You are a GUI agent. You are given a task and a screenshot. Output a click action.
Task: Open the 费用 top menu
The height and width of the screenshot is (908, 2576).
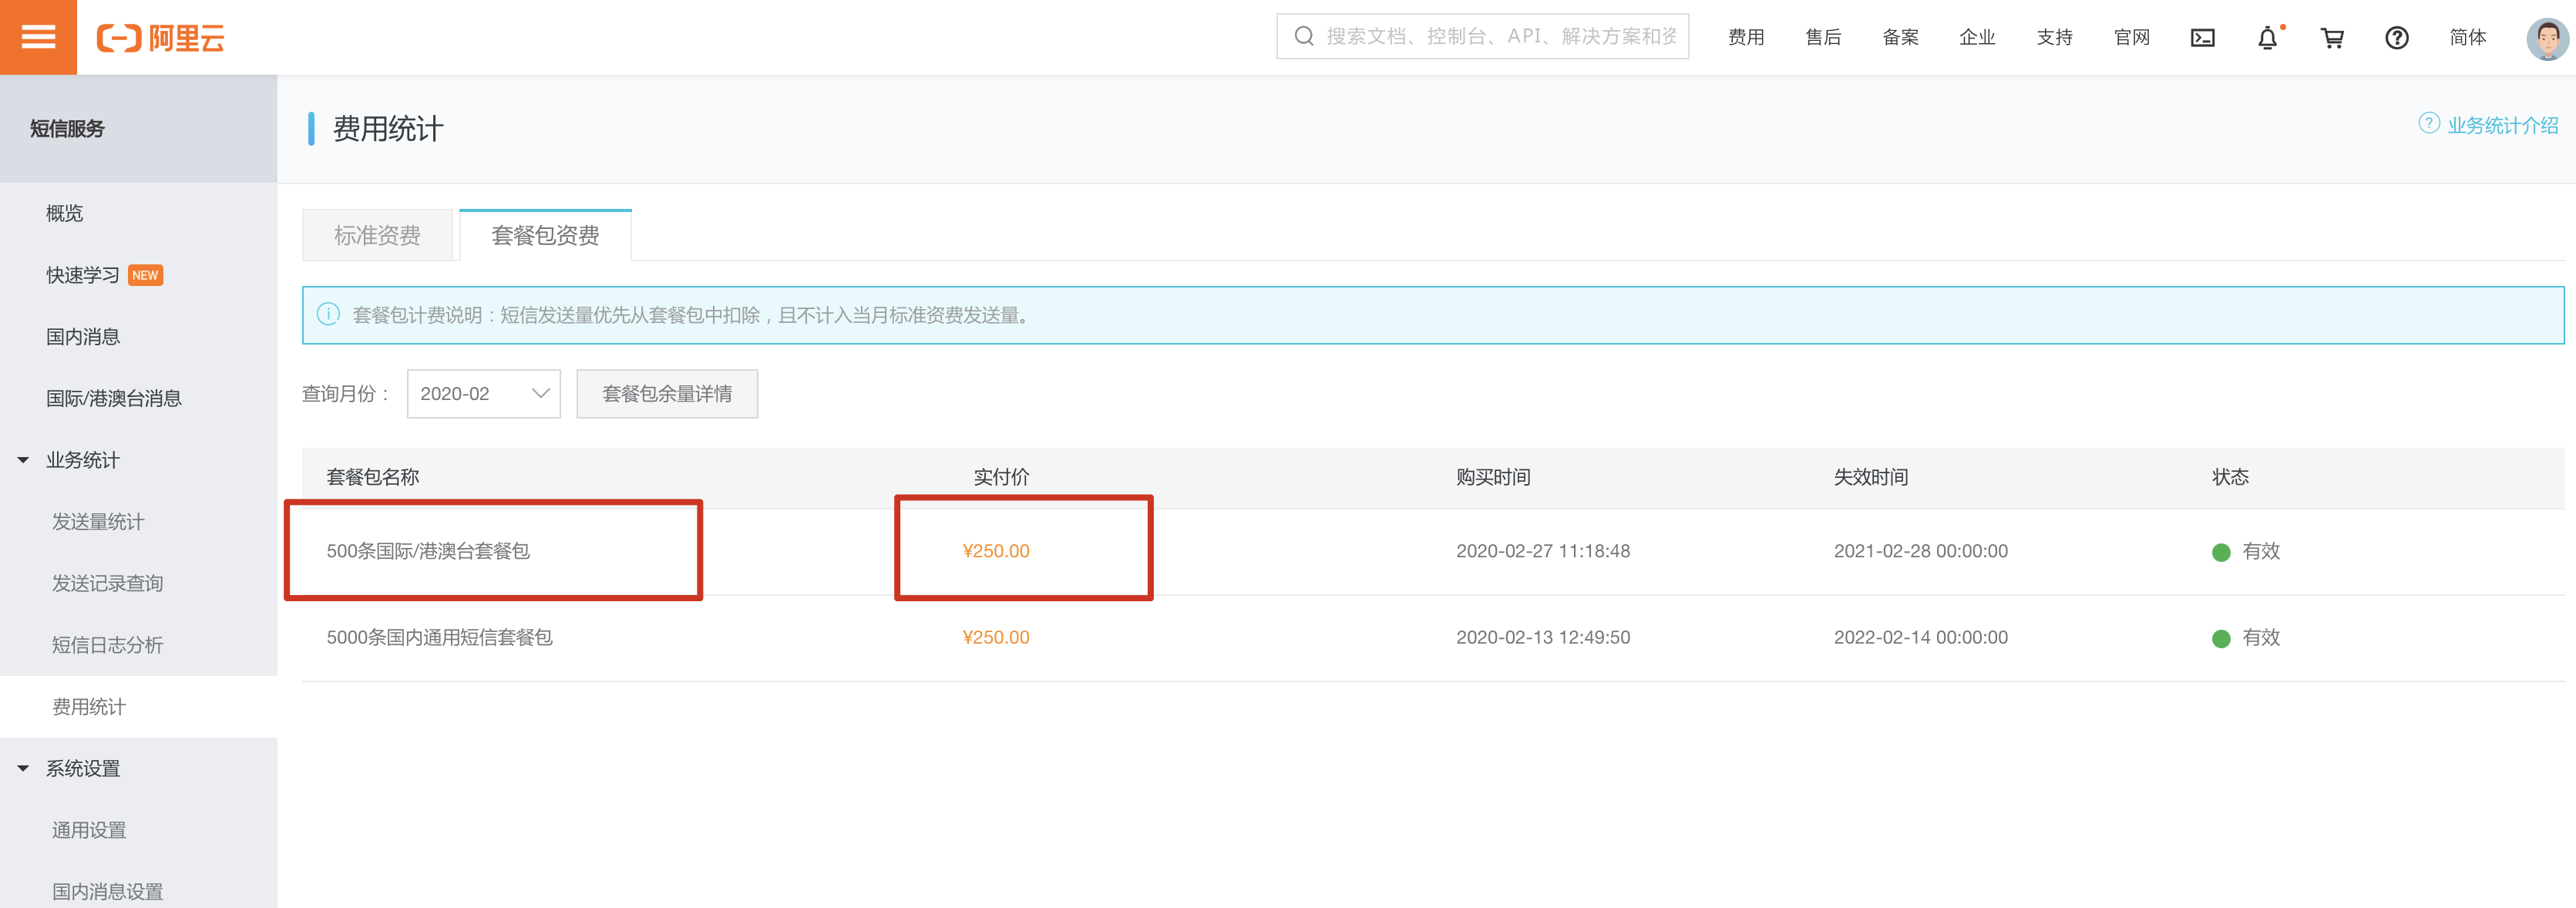[x=1745, y=38]
